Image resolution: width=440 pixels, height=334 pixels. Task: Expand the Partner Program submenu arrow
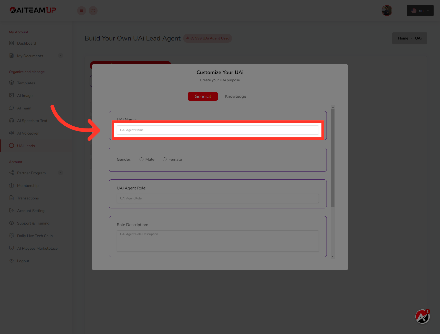pyautogui.click(x=60, y=173)
